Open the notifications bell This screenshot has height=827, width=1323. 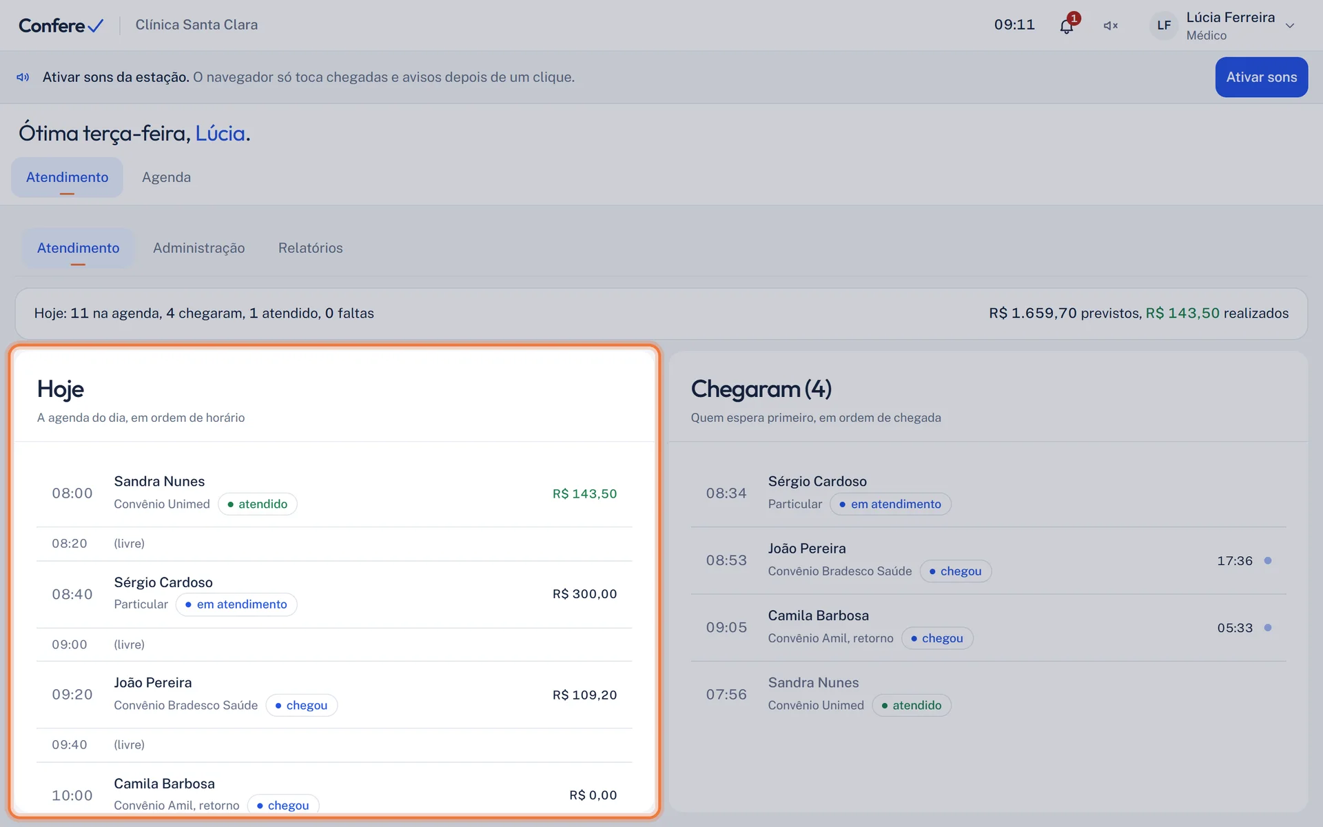coord(1067,25)
